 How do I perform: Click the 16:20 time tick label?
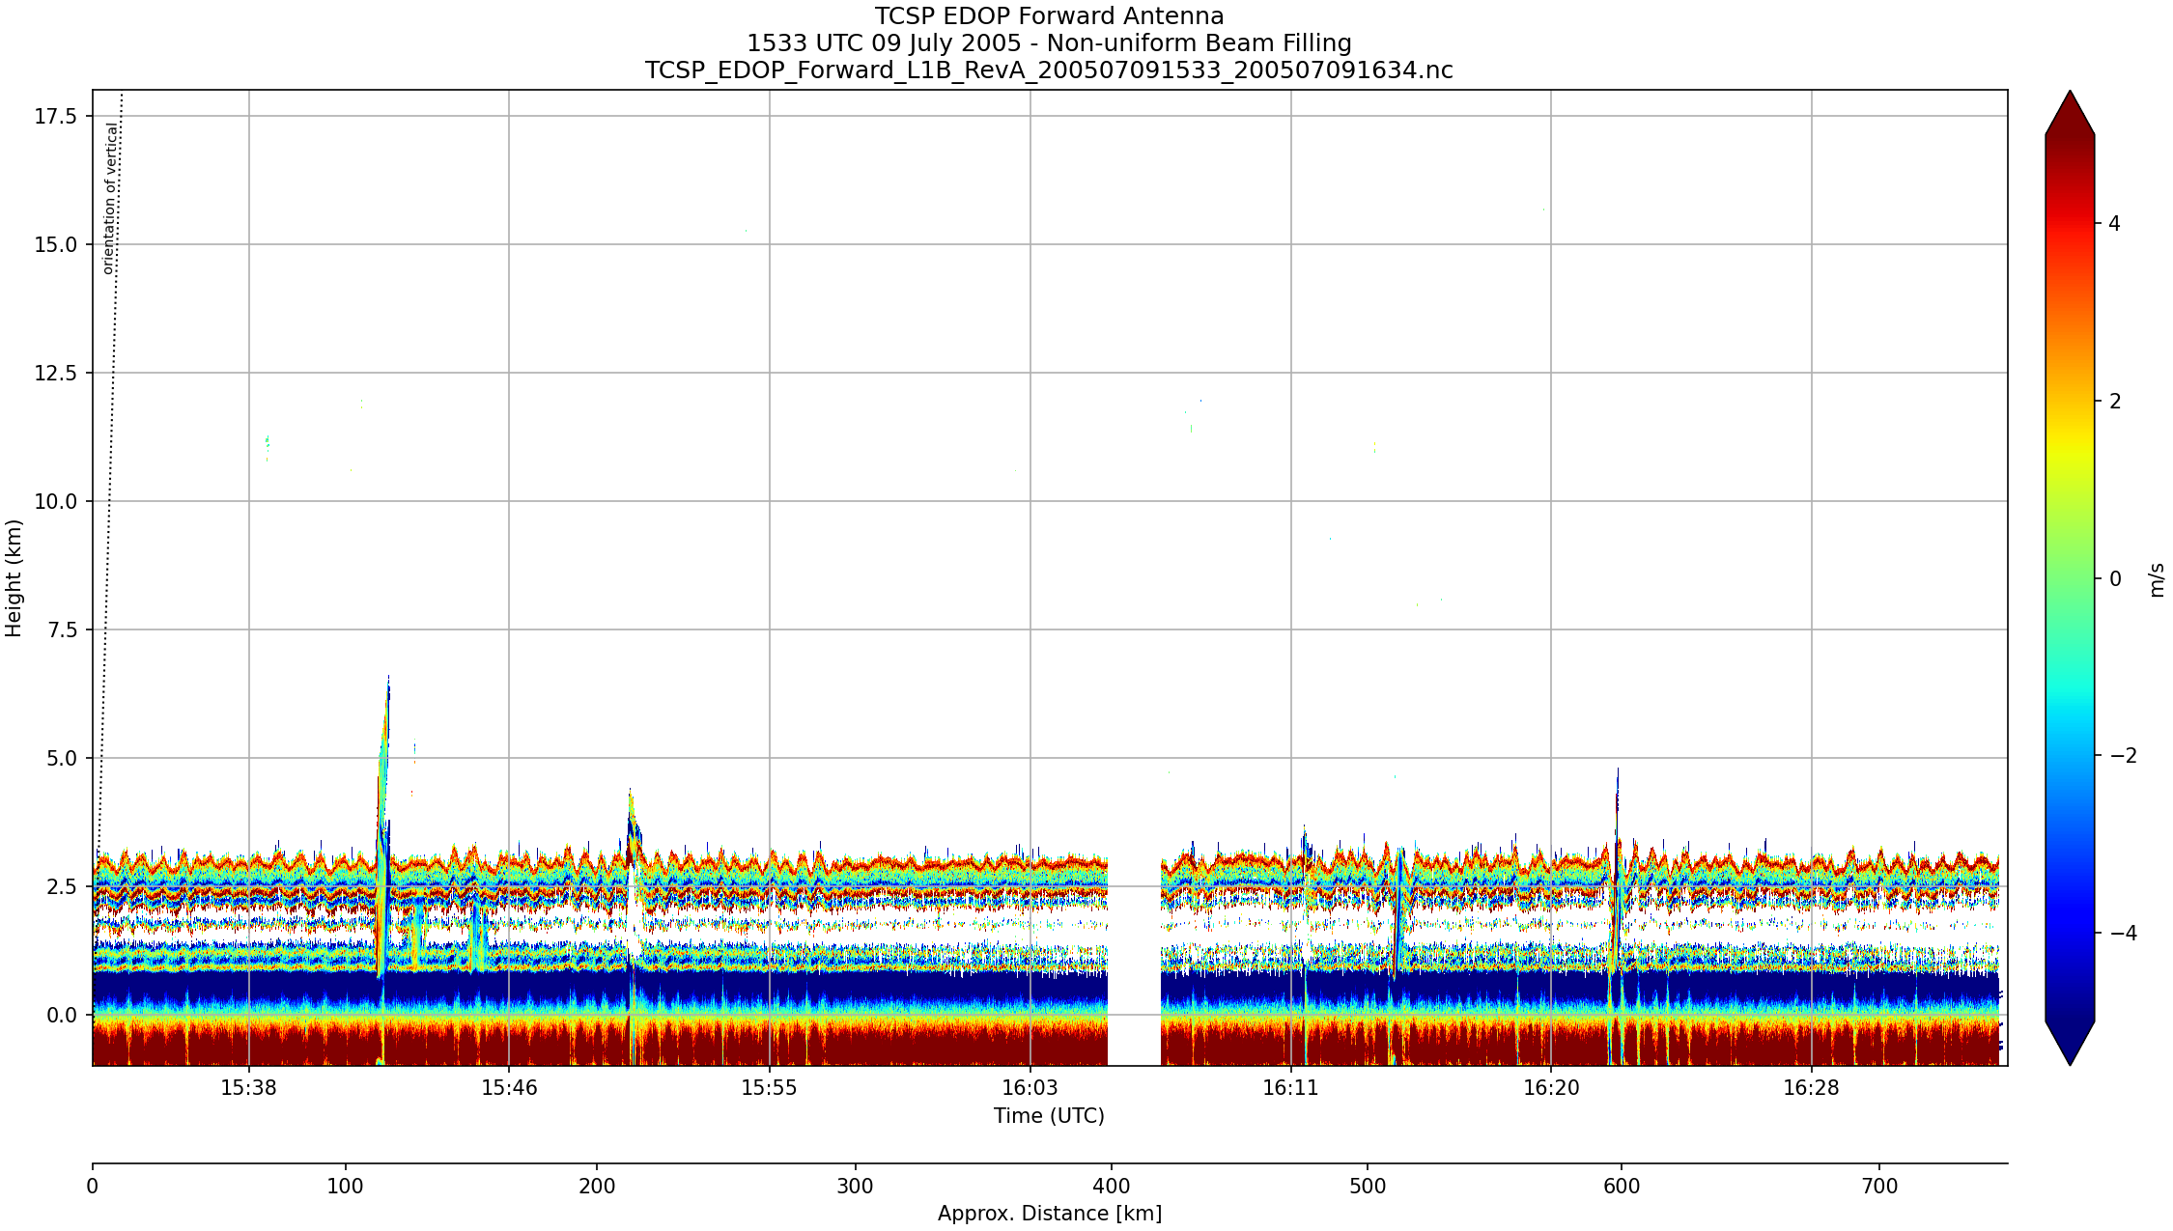pos(1551,1089)
